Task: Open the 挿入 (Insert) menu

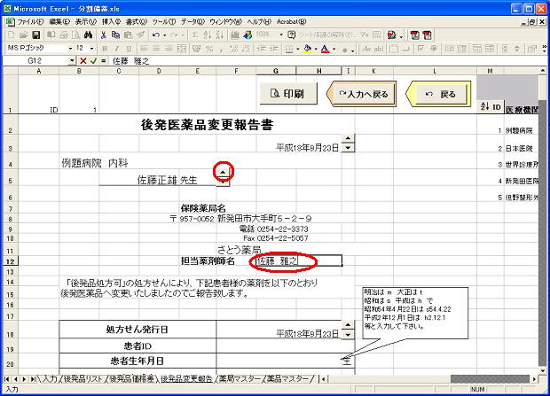Action: [x=111, y=20]
